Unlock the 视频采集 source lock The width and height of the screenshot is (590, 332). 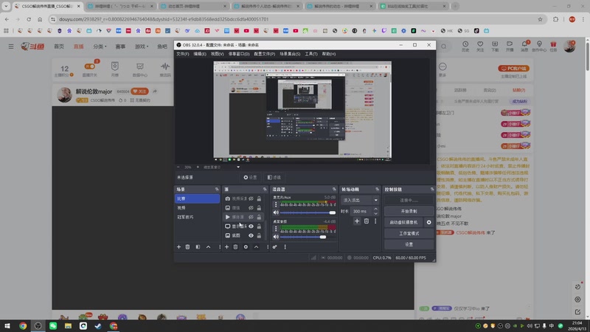pos(259,198)
